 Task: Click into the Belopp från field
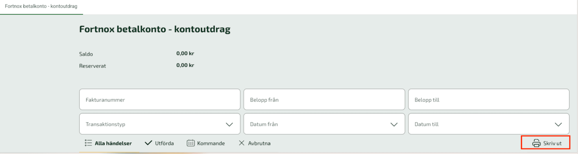point(324,100)
